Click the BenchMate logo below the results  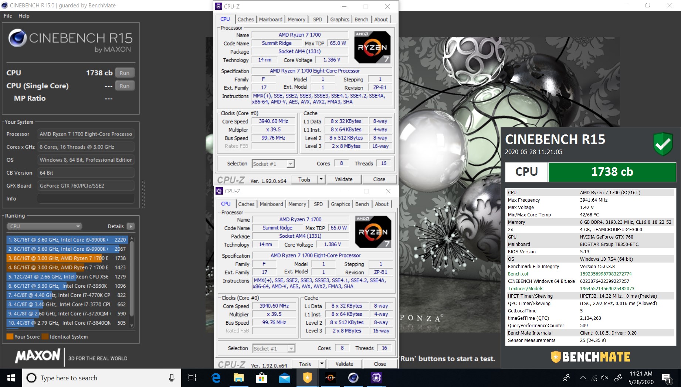[x=590, y=357]
